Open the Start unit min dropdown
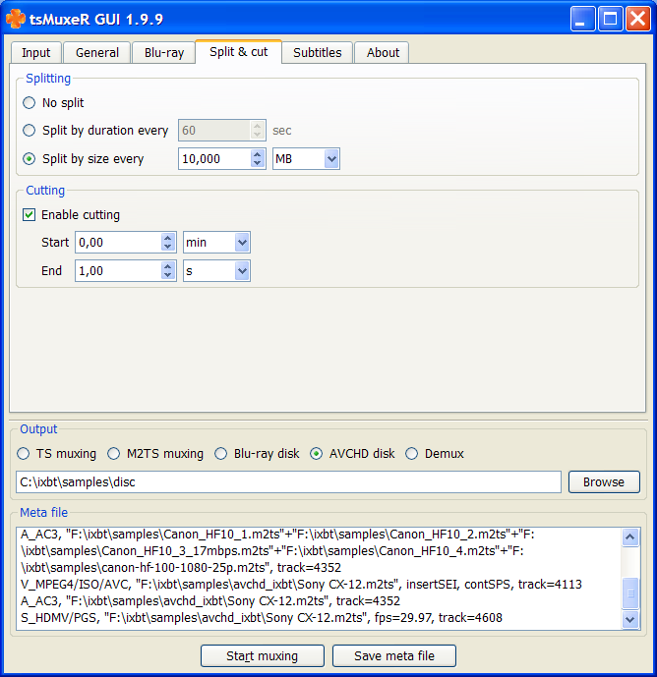The width and height of the screenshot is (657, 677). 216,243
